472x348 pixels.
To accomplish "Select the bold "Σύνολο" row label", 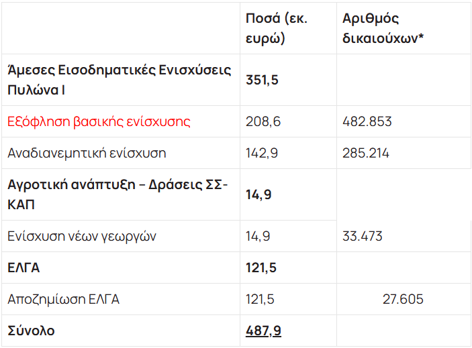I will tap(31, 331).
